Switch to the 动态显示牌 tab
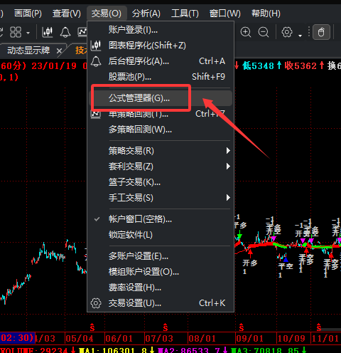The width and height of the screenshot is (341, 353). [28, 51]
